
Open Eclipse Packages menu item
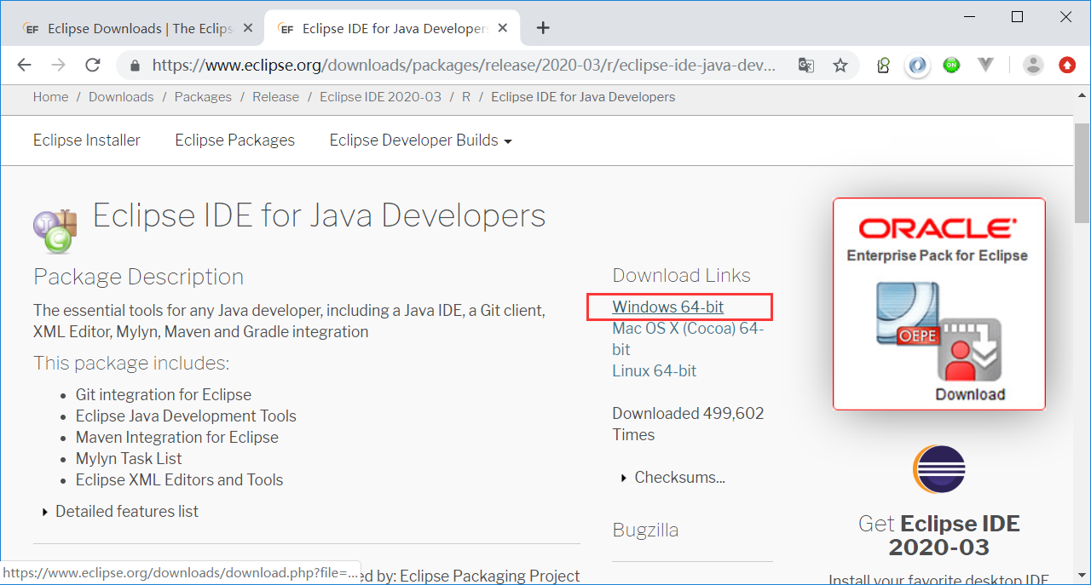[x=235, y=141]
